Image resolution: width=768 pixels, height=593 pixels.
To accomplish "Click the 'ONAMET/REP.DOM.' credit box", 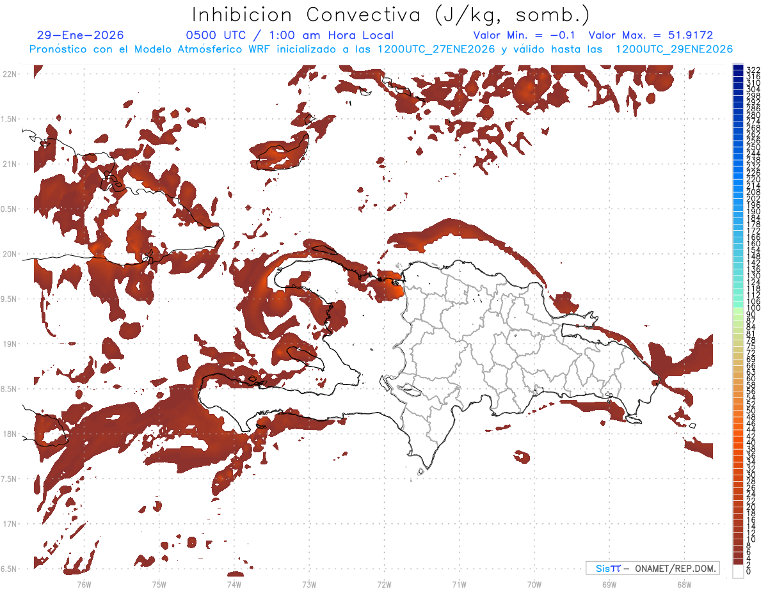I will click(x=652, y=568).
